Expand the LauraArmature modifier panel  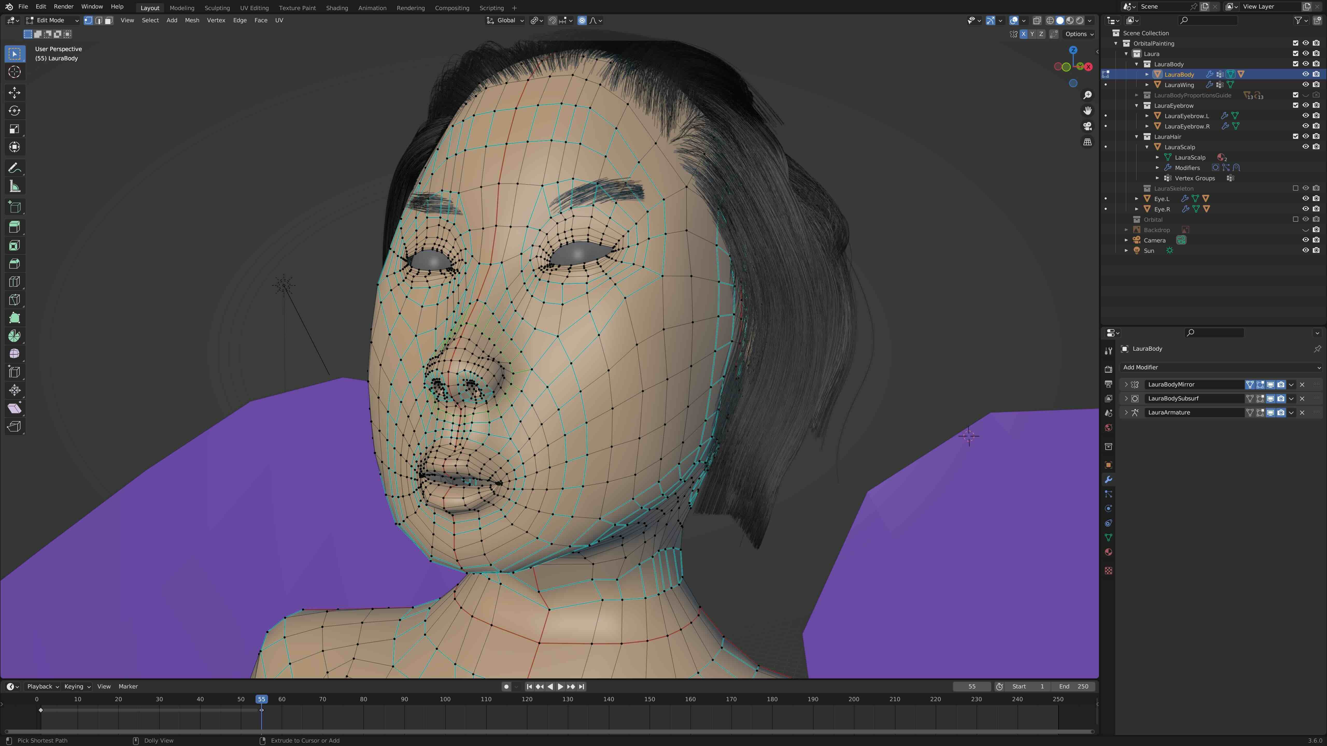[1126, 412]
